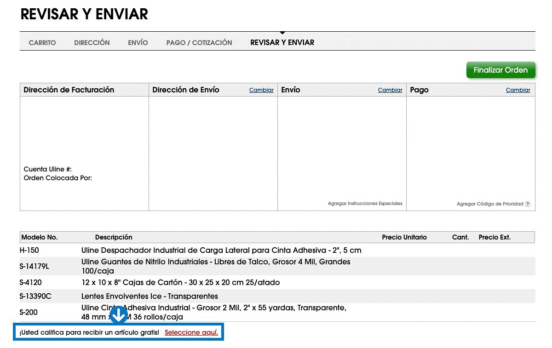Click the Seleccione aquí free item link
Viewport: 552px width, 348px height.
(191, 332)
